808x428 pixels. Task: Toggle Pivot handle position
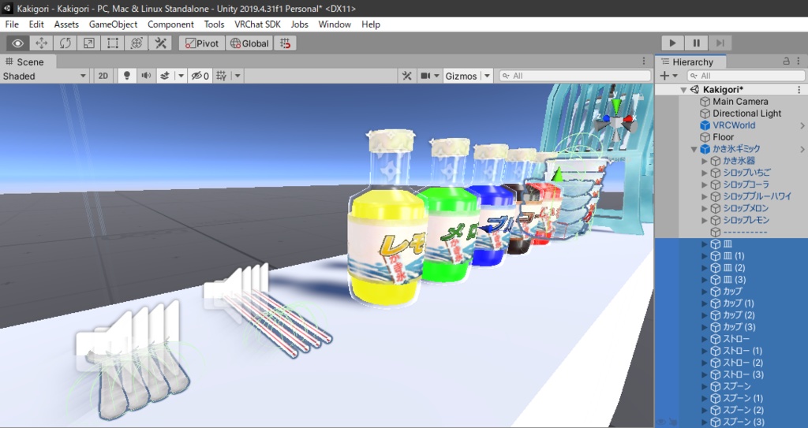point(202,43)
